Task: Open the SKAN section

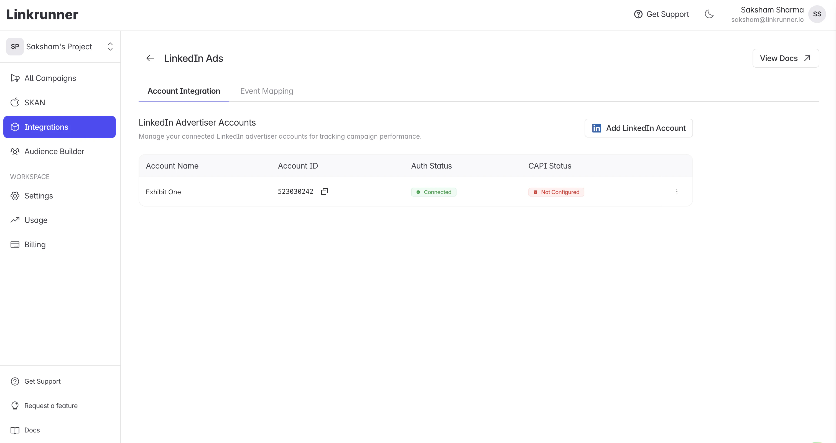Action: point(35,102)
